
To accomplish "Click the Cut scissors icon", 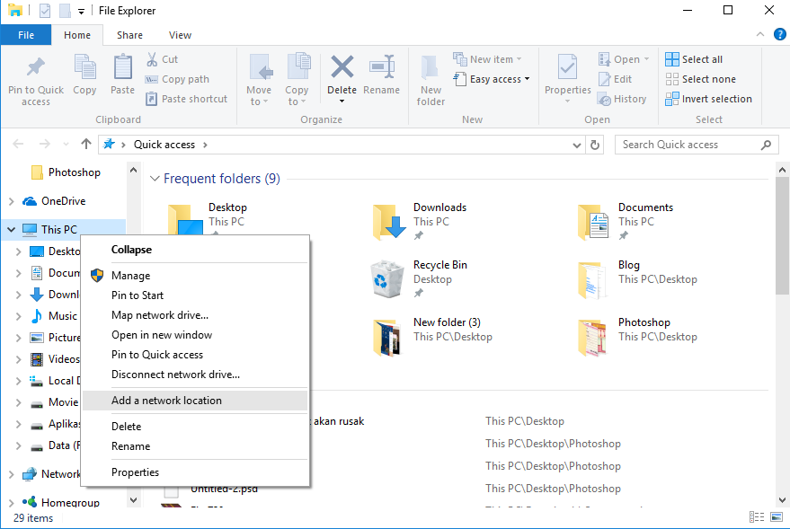I will pos(152,59).
